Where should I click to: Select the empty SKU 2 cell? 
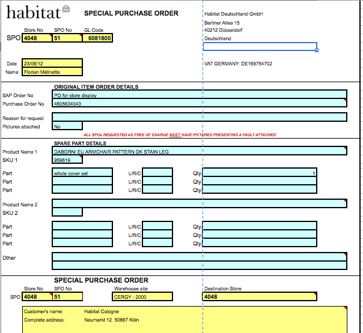pos(67,212)
